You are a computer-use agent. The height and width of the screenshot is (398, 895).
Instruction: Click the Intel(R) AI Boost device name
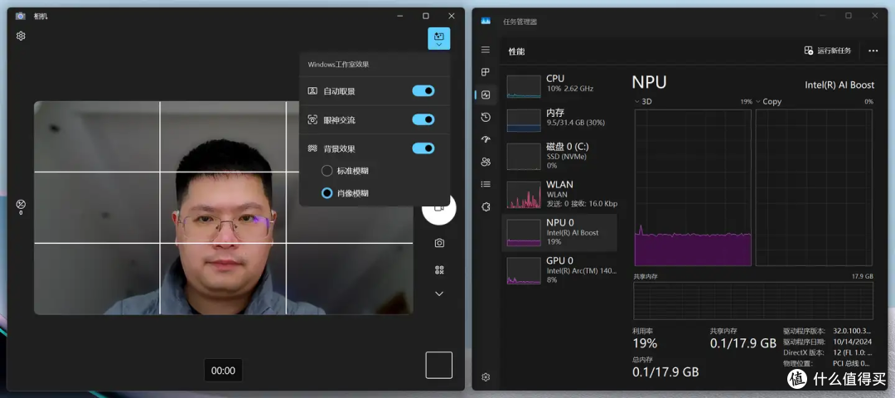point(839,85)
